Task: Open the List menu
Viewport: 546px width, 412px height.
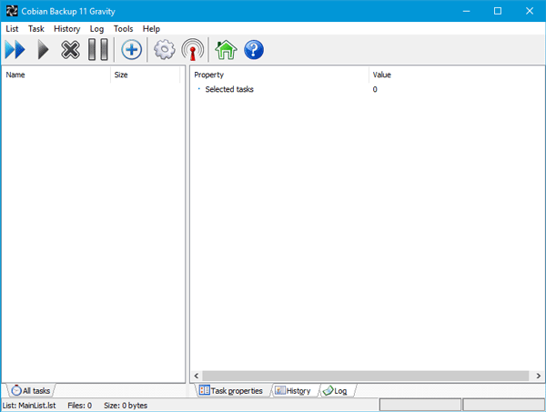Action: (x=12, y=29)
